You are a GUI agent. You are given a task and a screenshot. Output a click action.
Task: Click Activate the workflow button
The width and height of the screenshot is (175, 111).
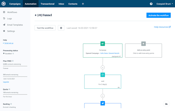click(x=159, y=15)
